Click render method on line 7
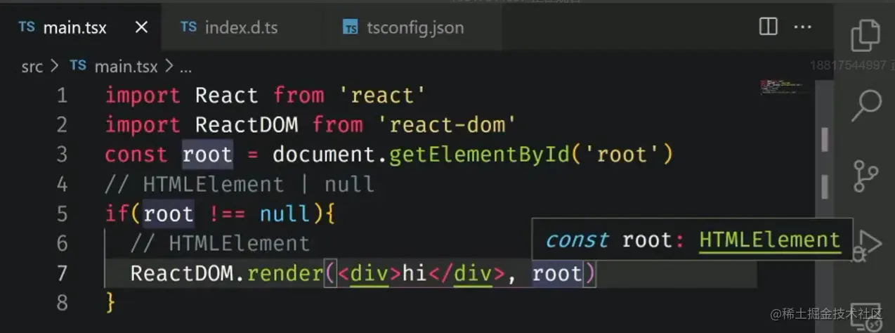 (285, 273)
